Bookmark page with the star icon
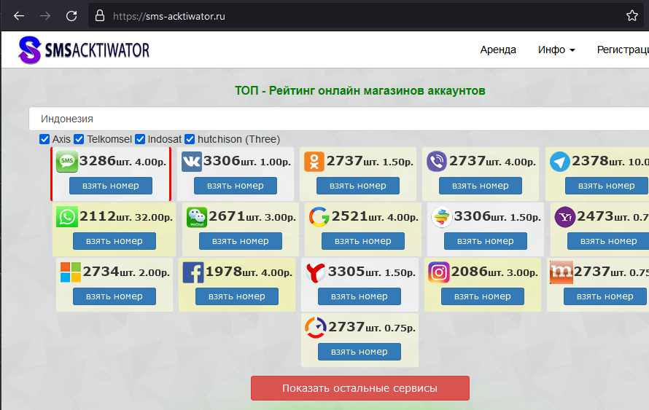The image size is (649, 410). (x=631, y=16)
